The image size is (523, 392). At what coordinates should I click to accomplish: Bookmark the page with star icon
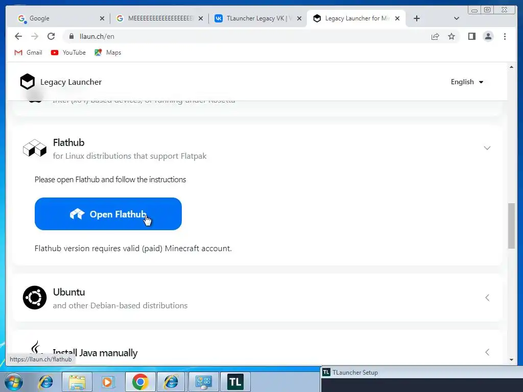pos(451,36)
